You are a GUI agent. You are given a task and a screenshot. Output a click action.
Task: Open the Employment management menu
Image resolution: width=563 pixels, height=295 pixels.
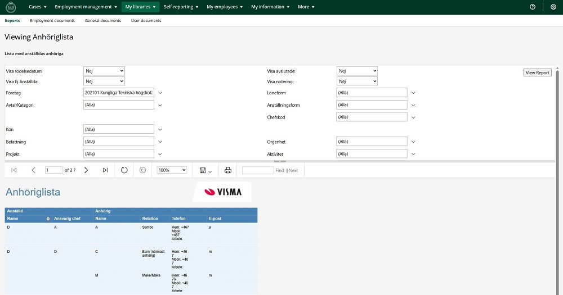click(86, 7)
